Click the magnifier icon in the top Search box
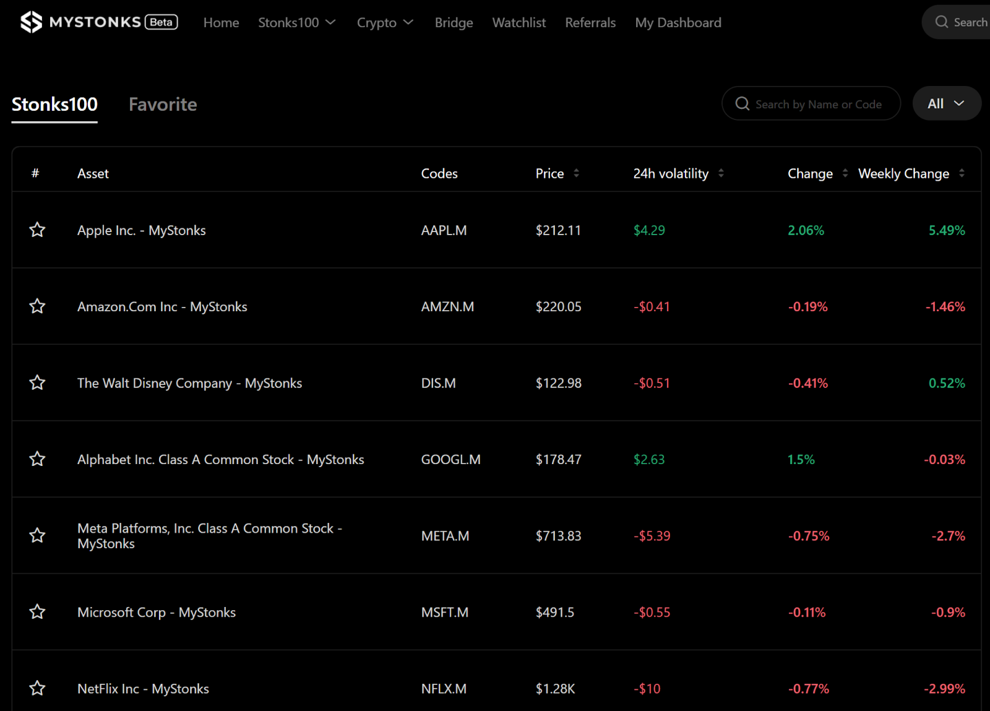990x711 pixels. 941,22
